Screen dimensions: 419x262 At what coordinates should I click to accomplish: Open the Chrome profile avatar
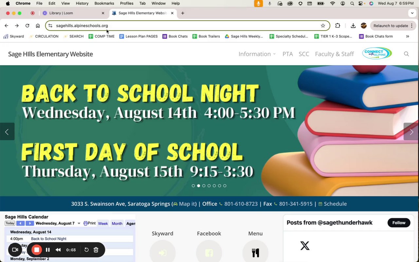(x=363, y=26)
